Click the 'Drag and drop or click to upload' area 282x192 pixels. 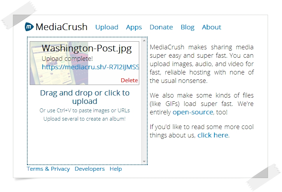(85, 97)
